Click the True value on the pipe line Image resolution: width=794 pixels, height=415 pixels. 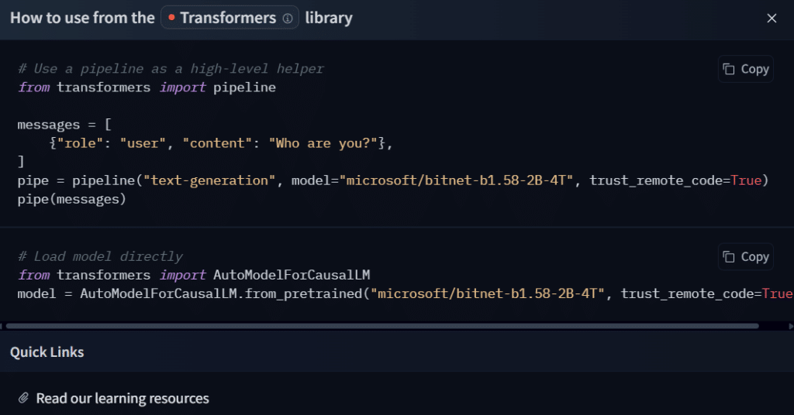point(745,180)
